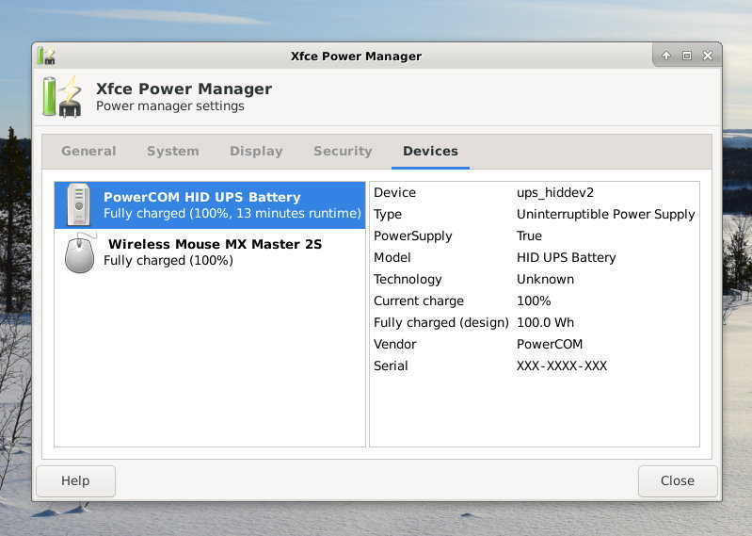
Task: Click the 'HID UPS Battery' model value
Action: (566, 258)
